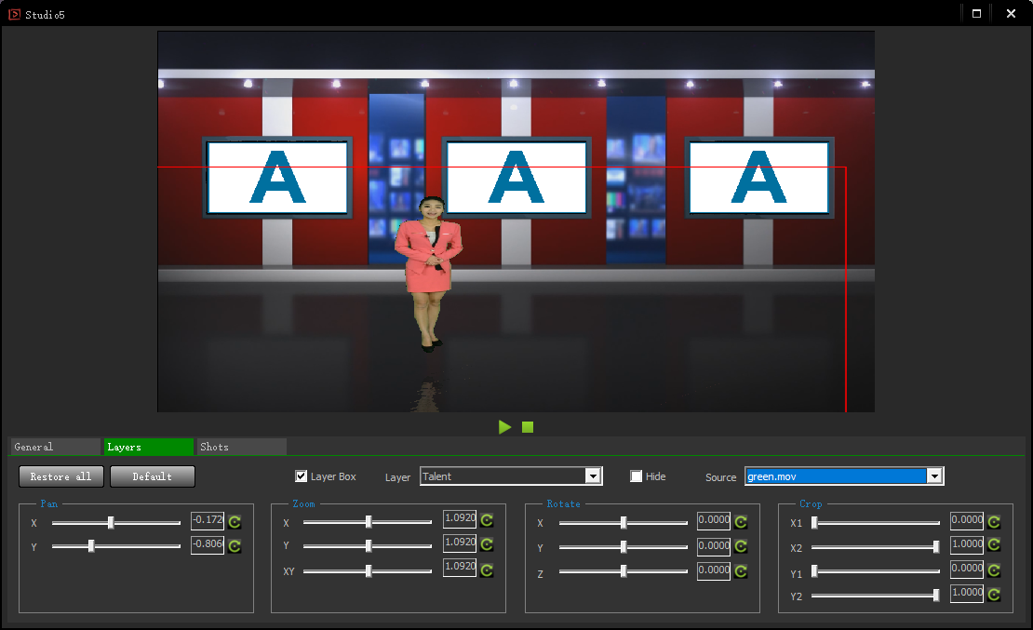The height and width of the screenshot is (630, 1033).
Task: Click the Crop X2 slider handle
Action: pos(936,546)
